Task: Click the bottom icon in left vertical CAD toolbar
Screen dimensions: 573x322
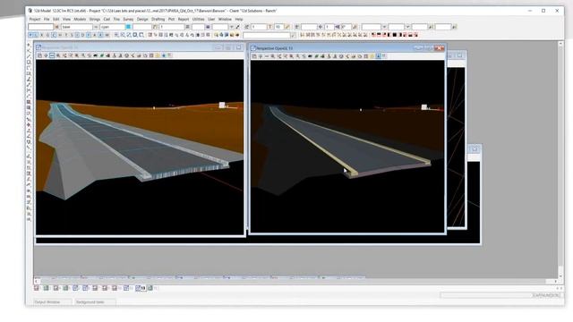Action: [29, 219]
